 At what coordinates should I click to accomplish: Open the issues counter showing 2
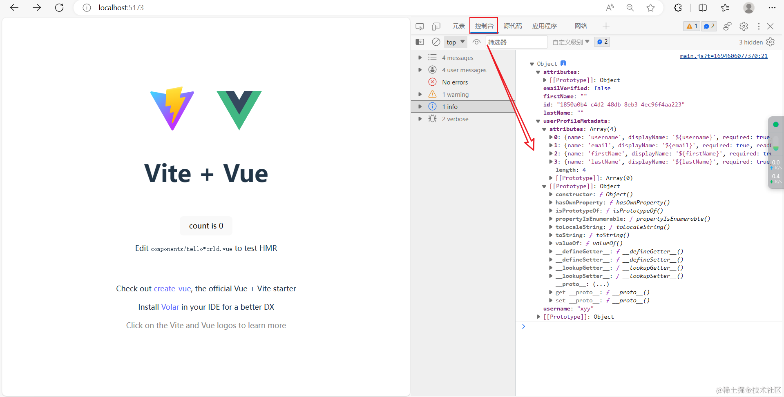click(x=709, y=26)
